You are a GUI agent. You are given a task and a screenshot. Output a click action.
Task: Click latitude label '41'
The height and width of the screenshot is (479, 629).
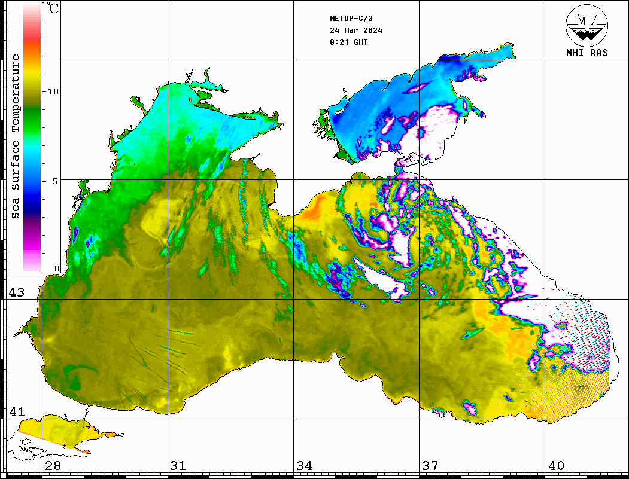[x=17, y=411]
